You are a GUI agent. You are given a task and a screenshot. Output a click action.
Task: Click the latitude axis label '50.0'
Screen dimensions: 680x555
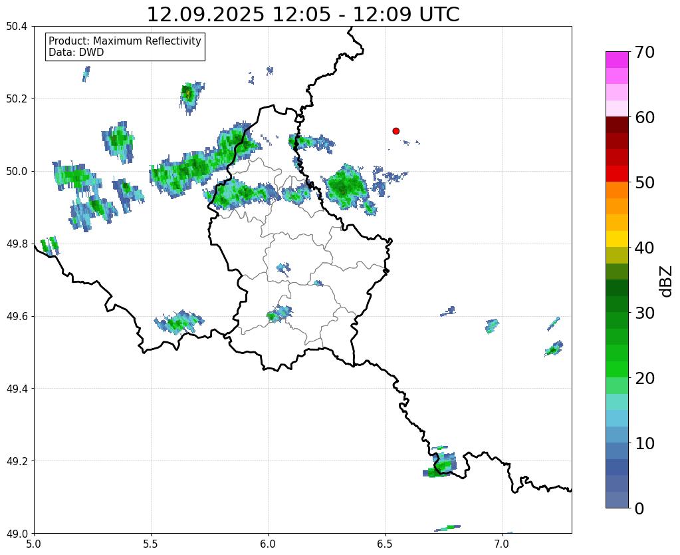click(x=17, y=171)
